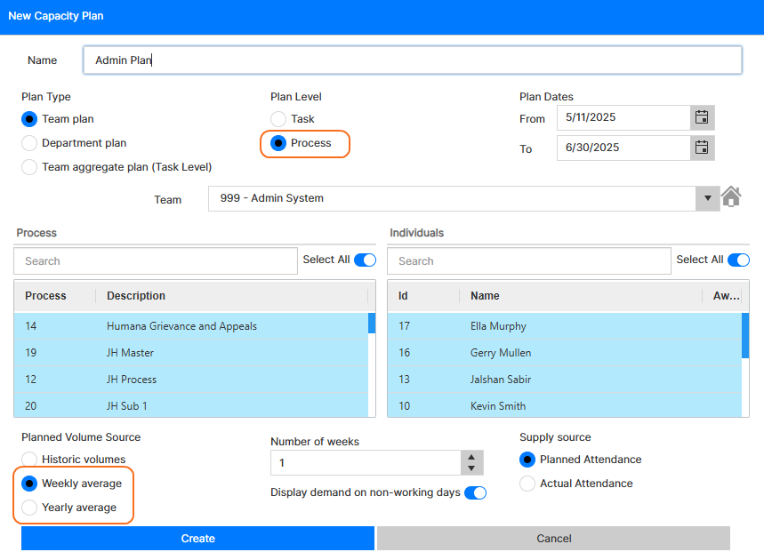Select Yearly average volume source
Screen dimensions: 764x560
tap(29, 508)
